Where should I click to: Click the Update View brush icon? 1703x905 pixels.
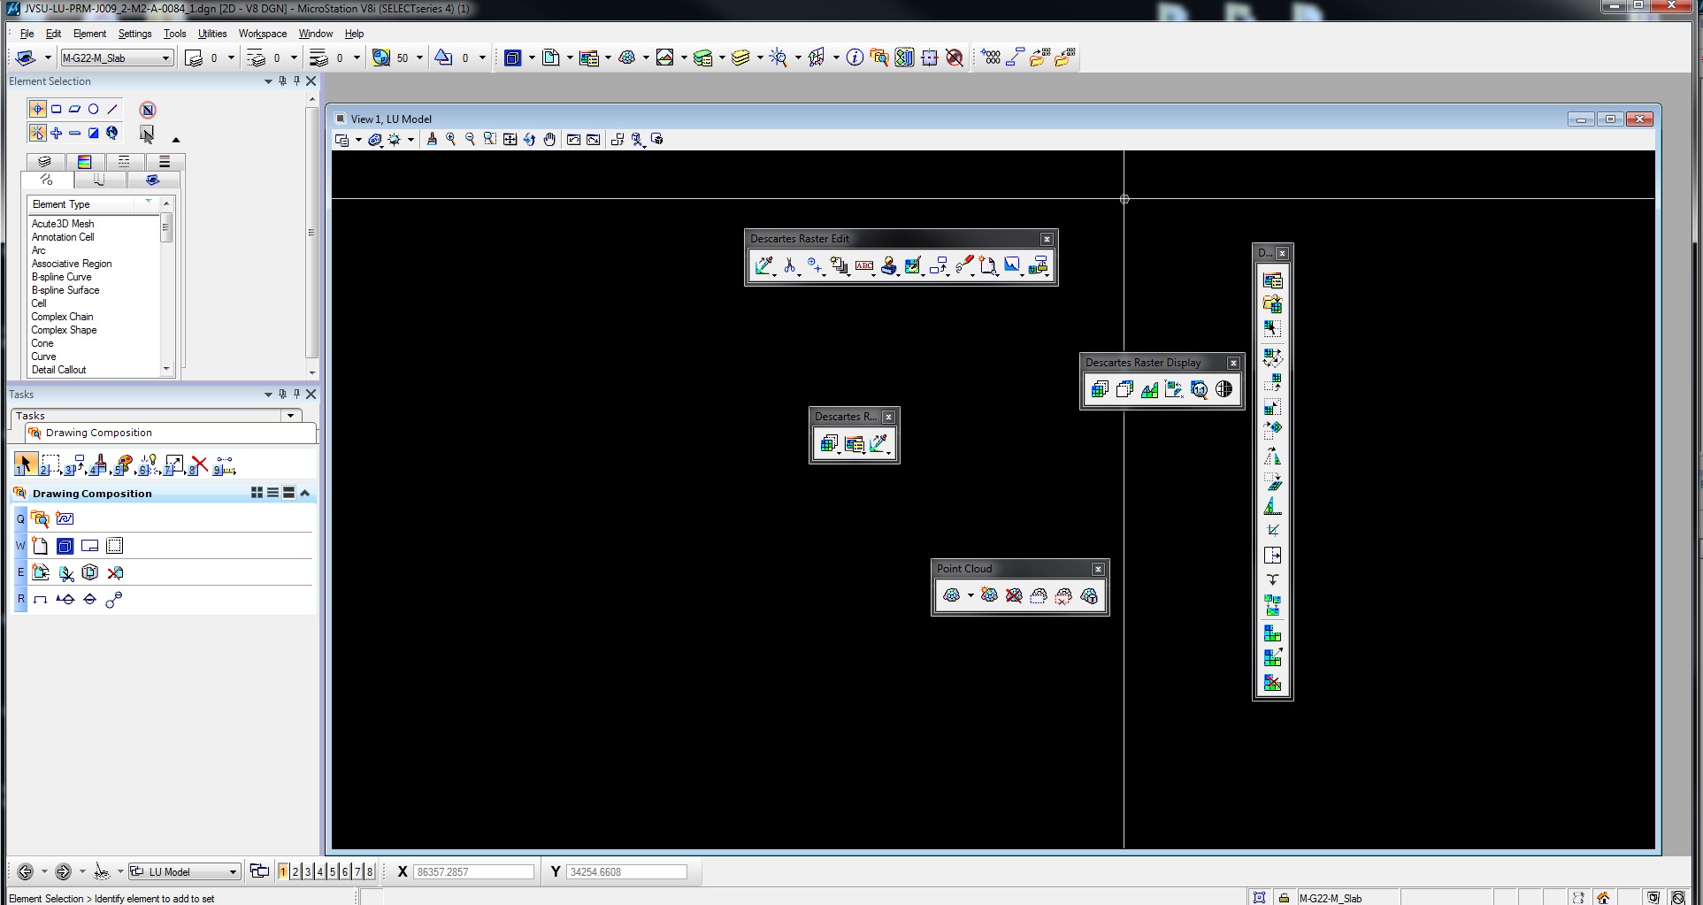432,140
